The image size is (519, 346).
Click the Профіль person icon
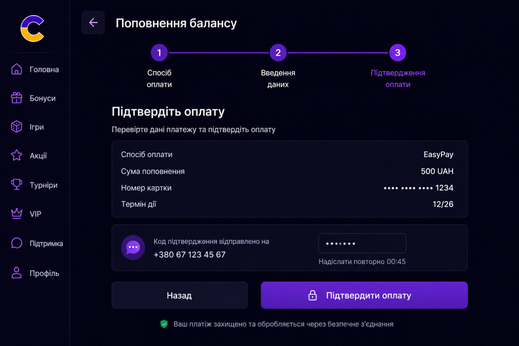point(17,273)
